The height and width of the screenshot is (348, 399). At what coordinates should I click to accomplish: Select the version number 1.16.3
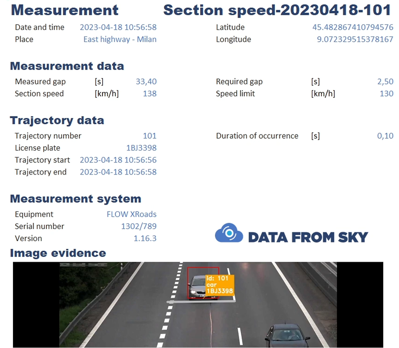click(145, 238)
